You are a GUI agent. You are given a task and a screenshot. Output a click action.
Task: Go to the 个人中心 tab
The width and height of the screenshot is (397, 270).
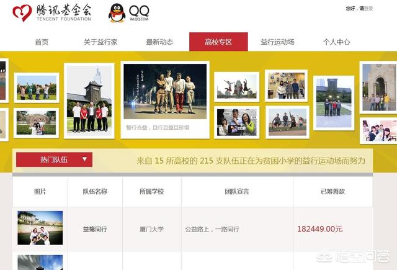[336, 42]
